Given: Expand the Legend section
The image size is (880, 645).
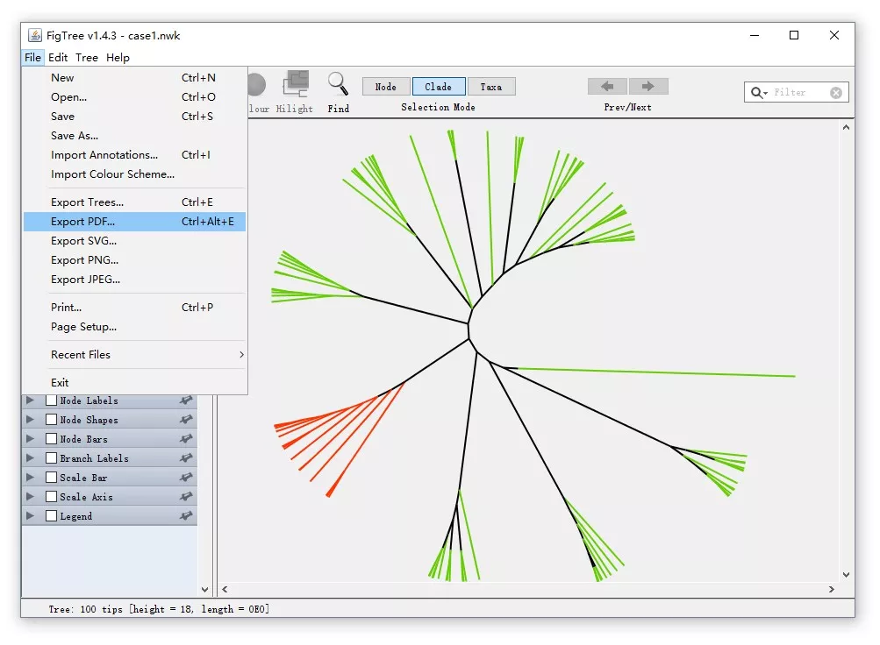Looking at the screenshot, I should (x=31, y=515).
